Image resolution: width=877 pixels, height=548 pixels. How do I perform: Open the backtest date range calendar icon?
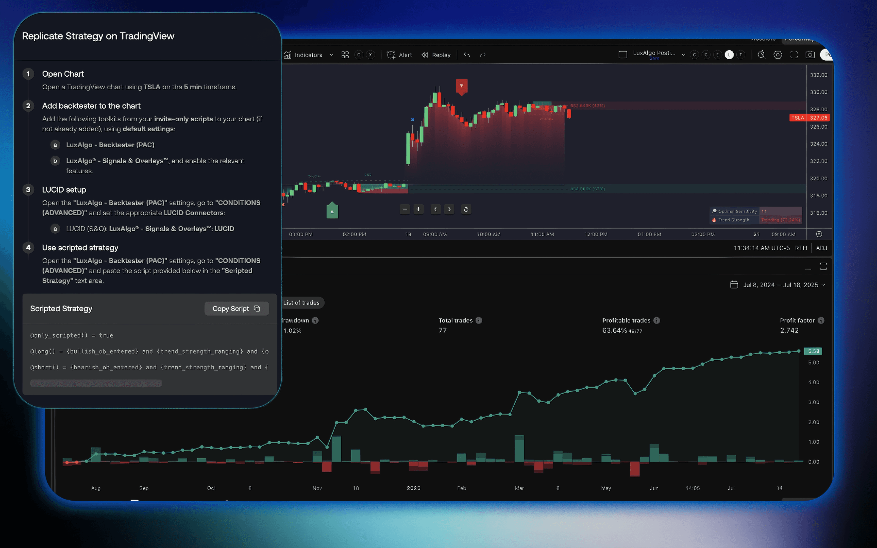tap(734, 285)
